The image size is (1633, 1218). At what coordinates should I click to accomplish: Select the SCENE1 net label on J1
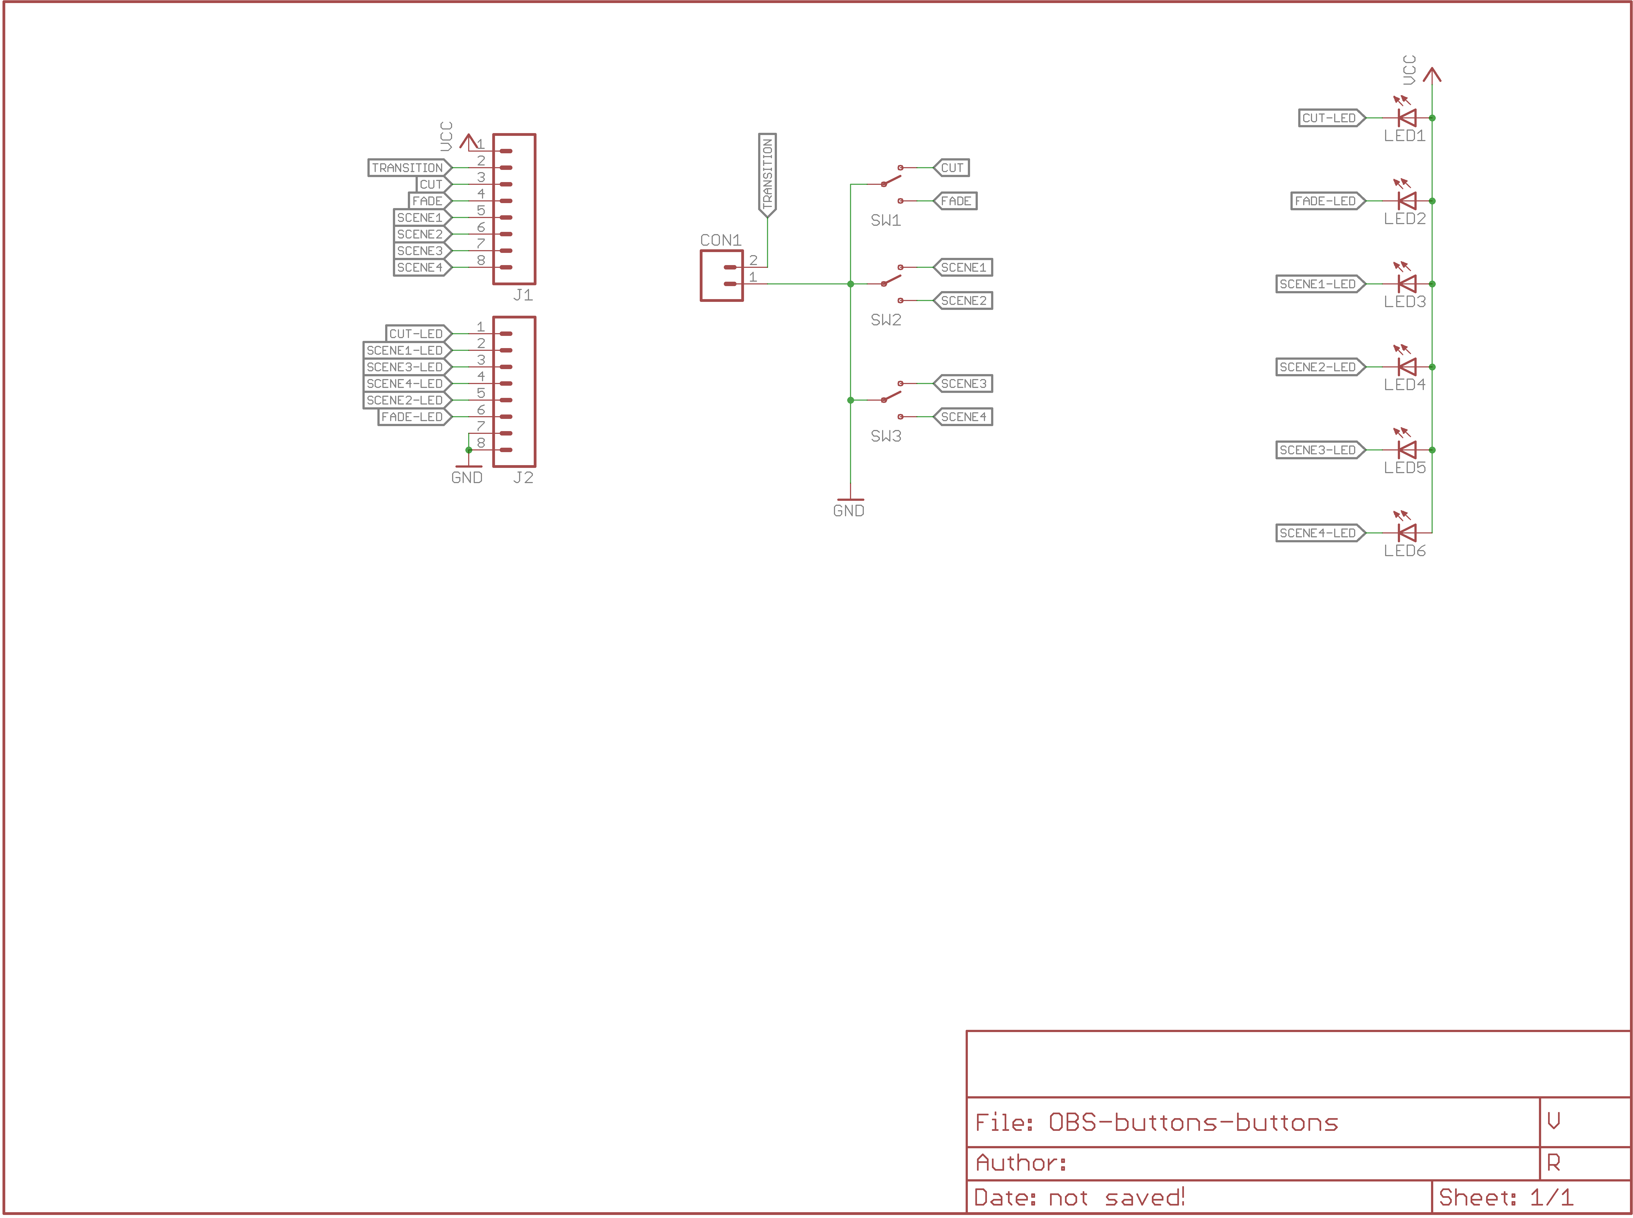pos(423,217)
